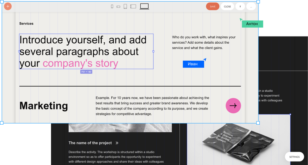Click the 'Иван' collaborator cursor label
308x165 pixels.
coord(193,64)
